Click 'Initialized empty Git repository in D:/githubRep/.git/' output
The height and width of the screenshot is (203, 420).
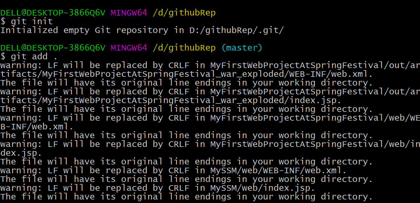pos(142,30)
